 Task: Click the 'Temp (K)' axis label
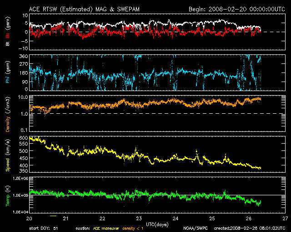pyautogui.click(x=8, y=196)
